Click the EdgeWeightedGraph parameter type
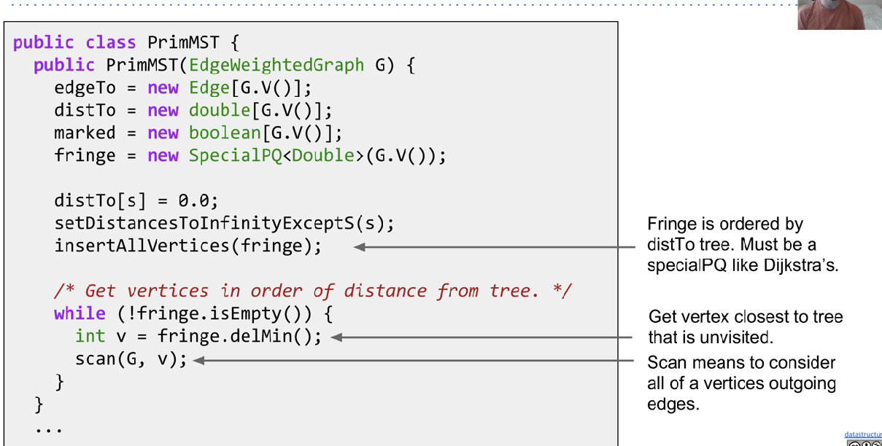Viewport: 882px width, 446px height. pos(276,65)
